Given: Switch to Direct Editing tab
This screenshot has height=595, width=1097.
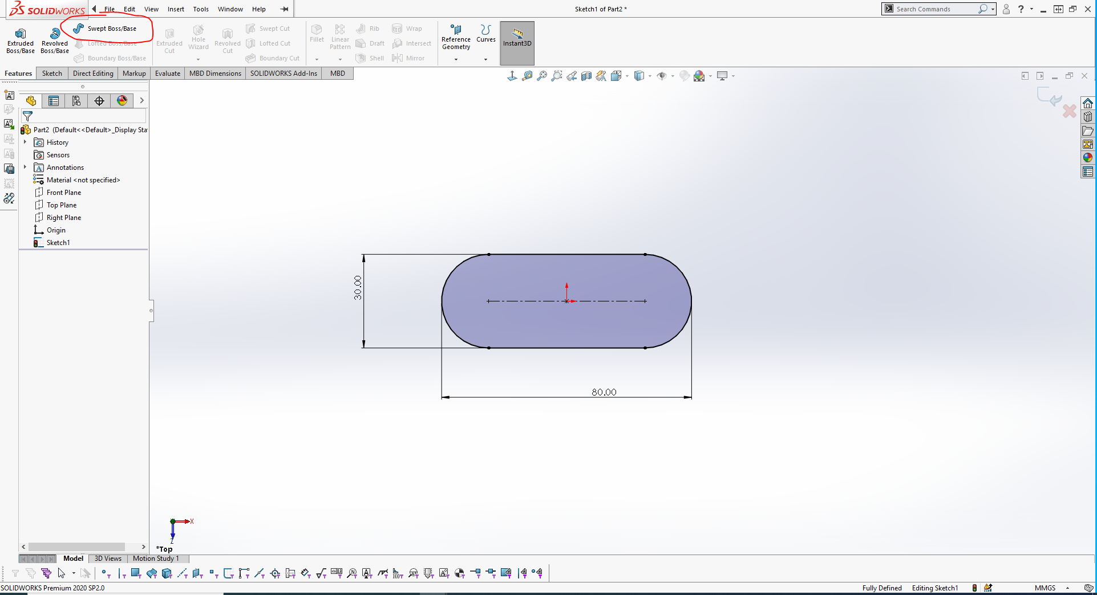Looking at the screenshot, I should [x=93, y=74].
